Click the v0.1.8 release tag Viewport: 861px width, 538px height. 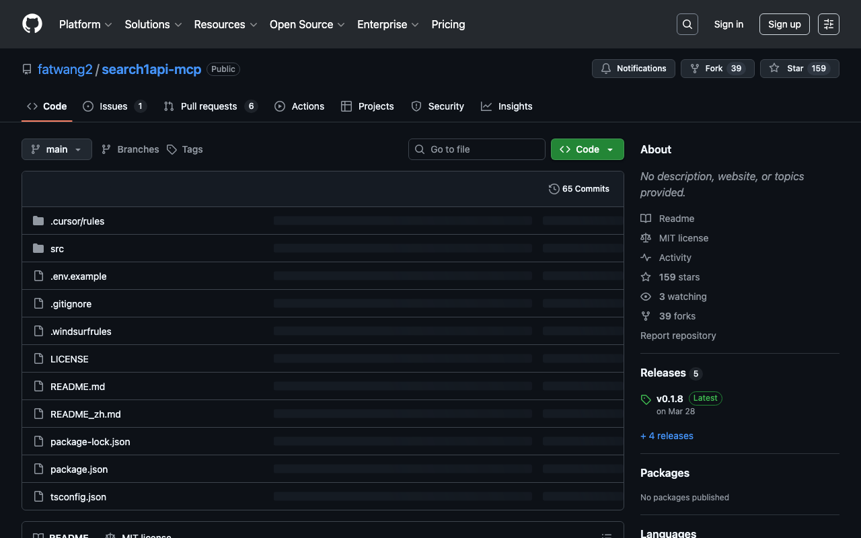(x=669, y=399)
